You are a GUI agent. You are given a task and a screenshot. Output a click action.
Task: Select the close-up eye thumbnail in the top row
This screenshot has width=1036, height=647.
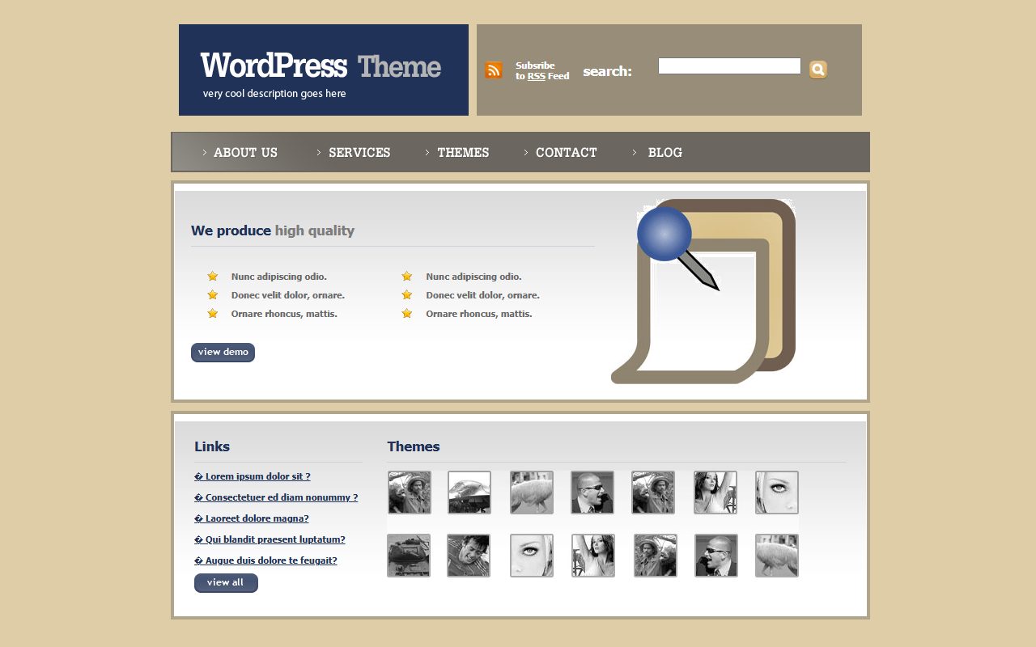[777, 493]
